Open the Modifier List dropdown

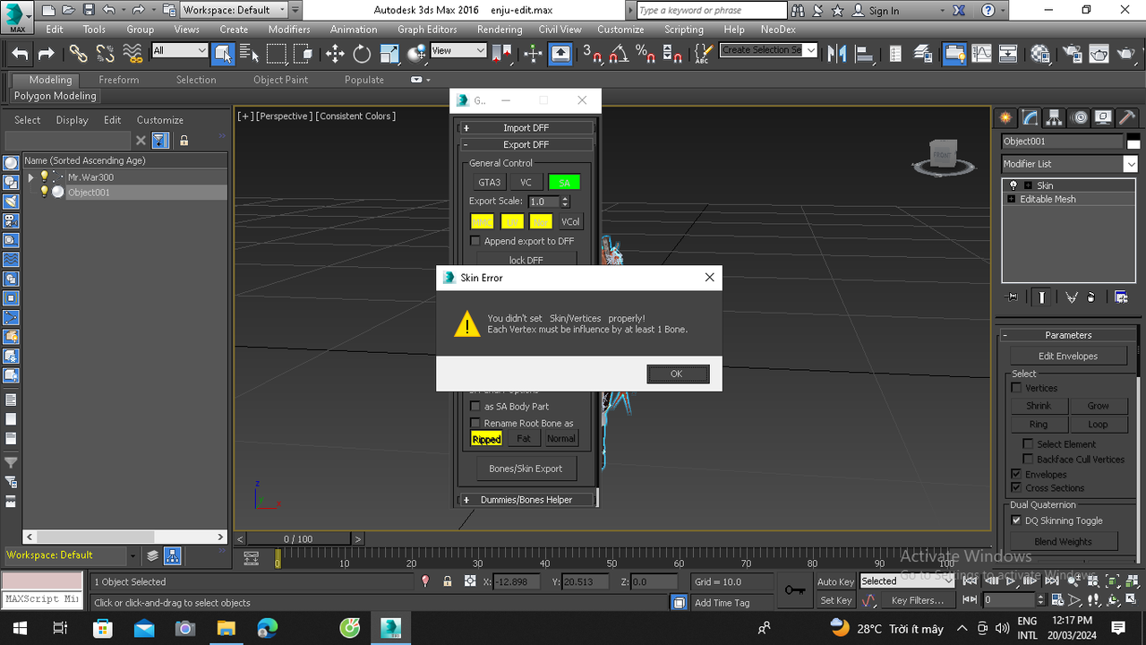tap(1131, 164)
